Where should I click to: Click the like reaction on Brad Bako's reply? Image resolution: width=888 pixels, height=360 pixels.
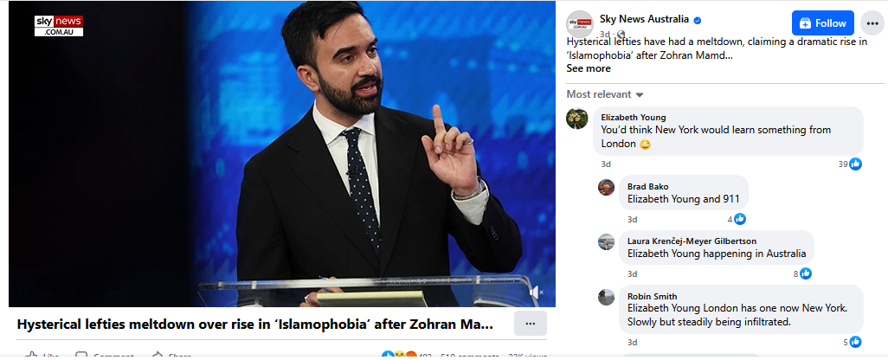[x=739, y=219]
